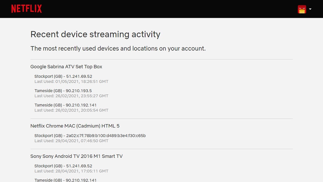
Task: Select Google Sabrina ATV Set Top Box heading
Action: [x=66, y=67]
